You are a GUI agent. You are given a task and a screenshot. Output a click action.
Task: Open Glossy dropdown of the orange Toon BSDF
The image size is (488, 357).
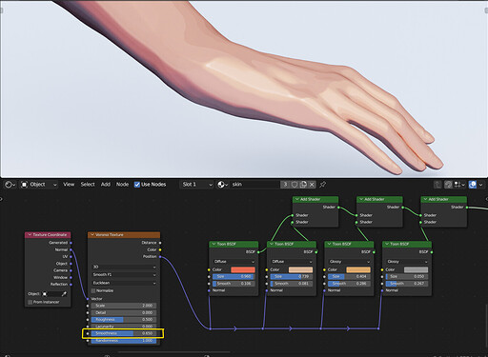[350, 262]
